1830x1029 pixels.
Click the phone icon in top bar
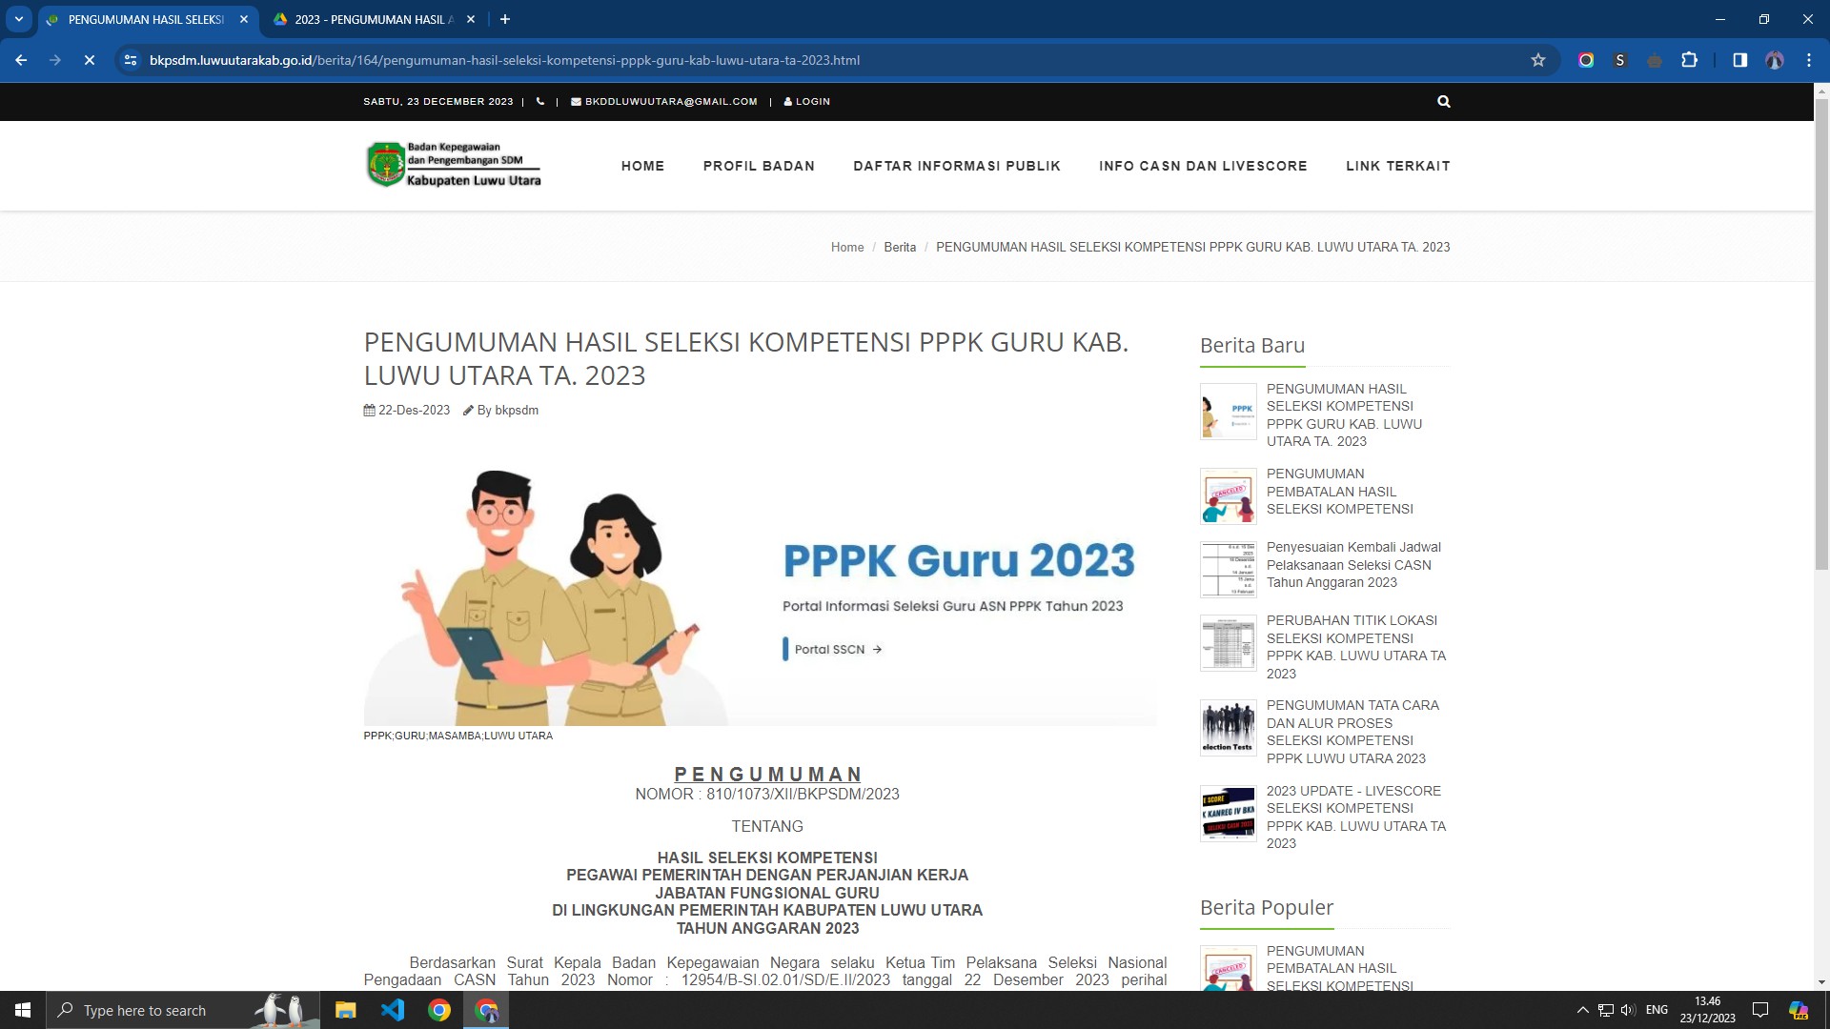[x=540, y=101]
